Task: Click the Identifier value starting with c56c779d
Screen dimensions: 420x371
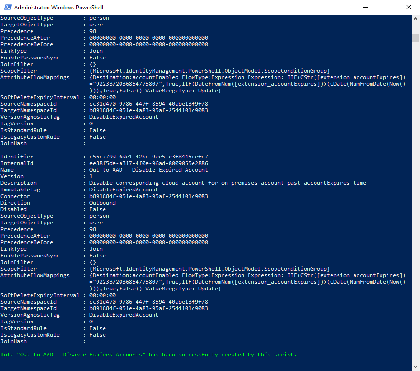Action: 148,157
